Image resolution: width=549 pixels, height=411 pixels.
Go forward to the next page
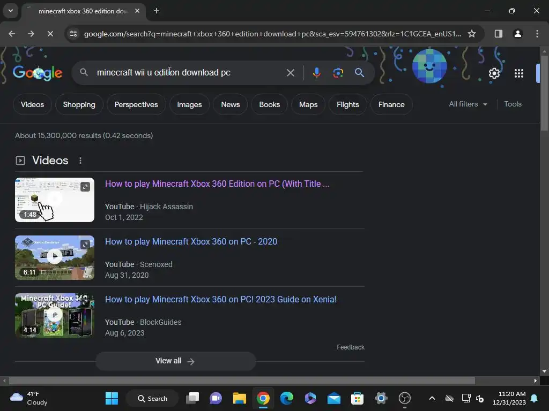coord(31,34)
